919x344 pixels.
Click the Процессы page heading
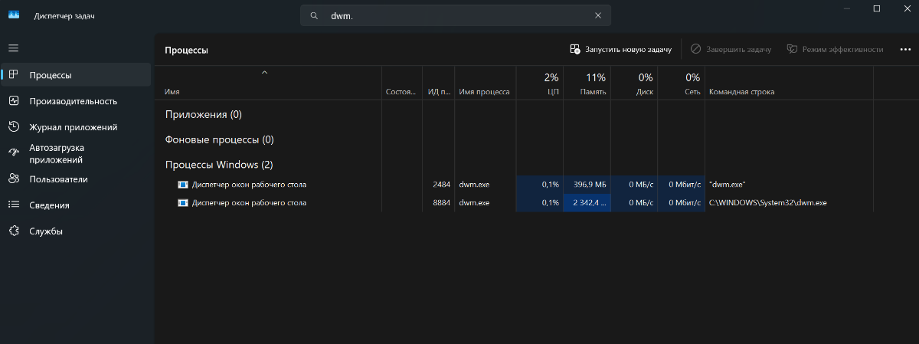(x=186, y=50)
